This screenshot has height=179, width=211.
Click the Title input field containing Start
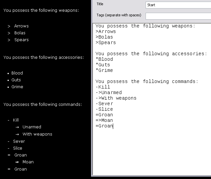pyautogui.click(x=178, y=5)
